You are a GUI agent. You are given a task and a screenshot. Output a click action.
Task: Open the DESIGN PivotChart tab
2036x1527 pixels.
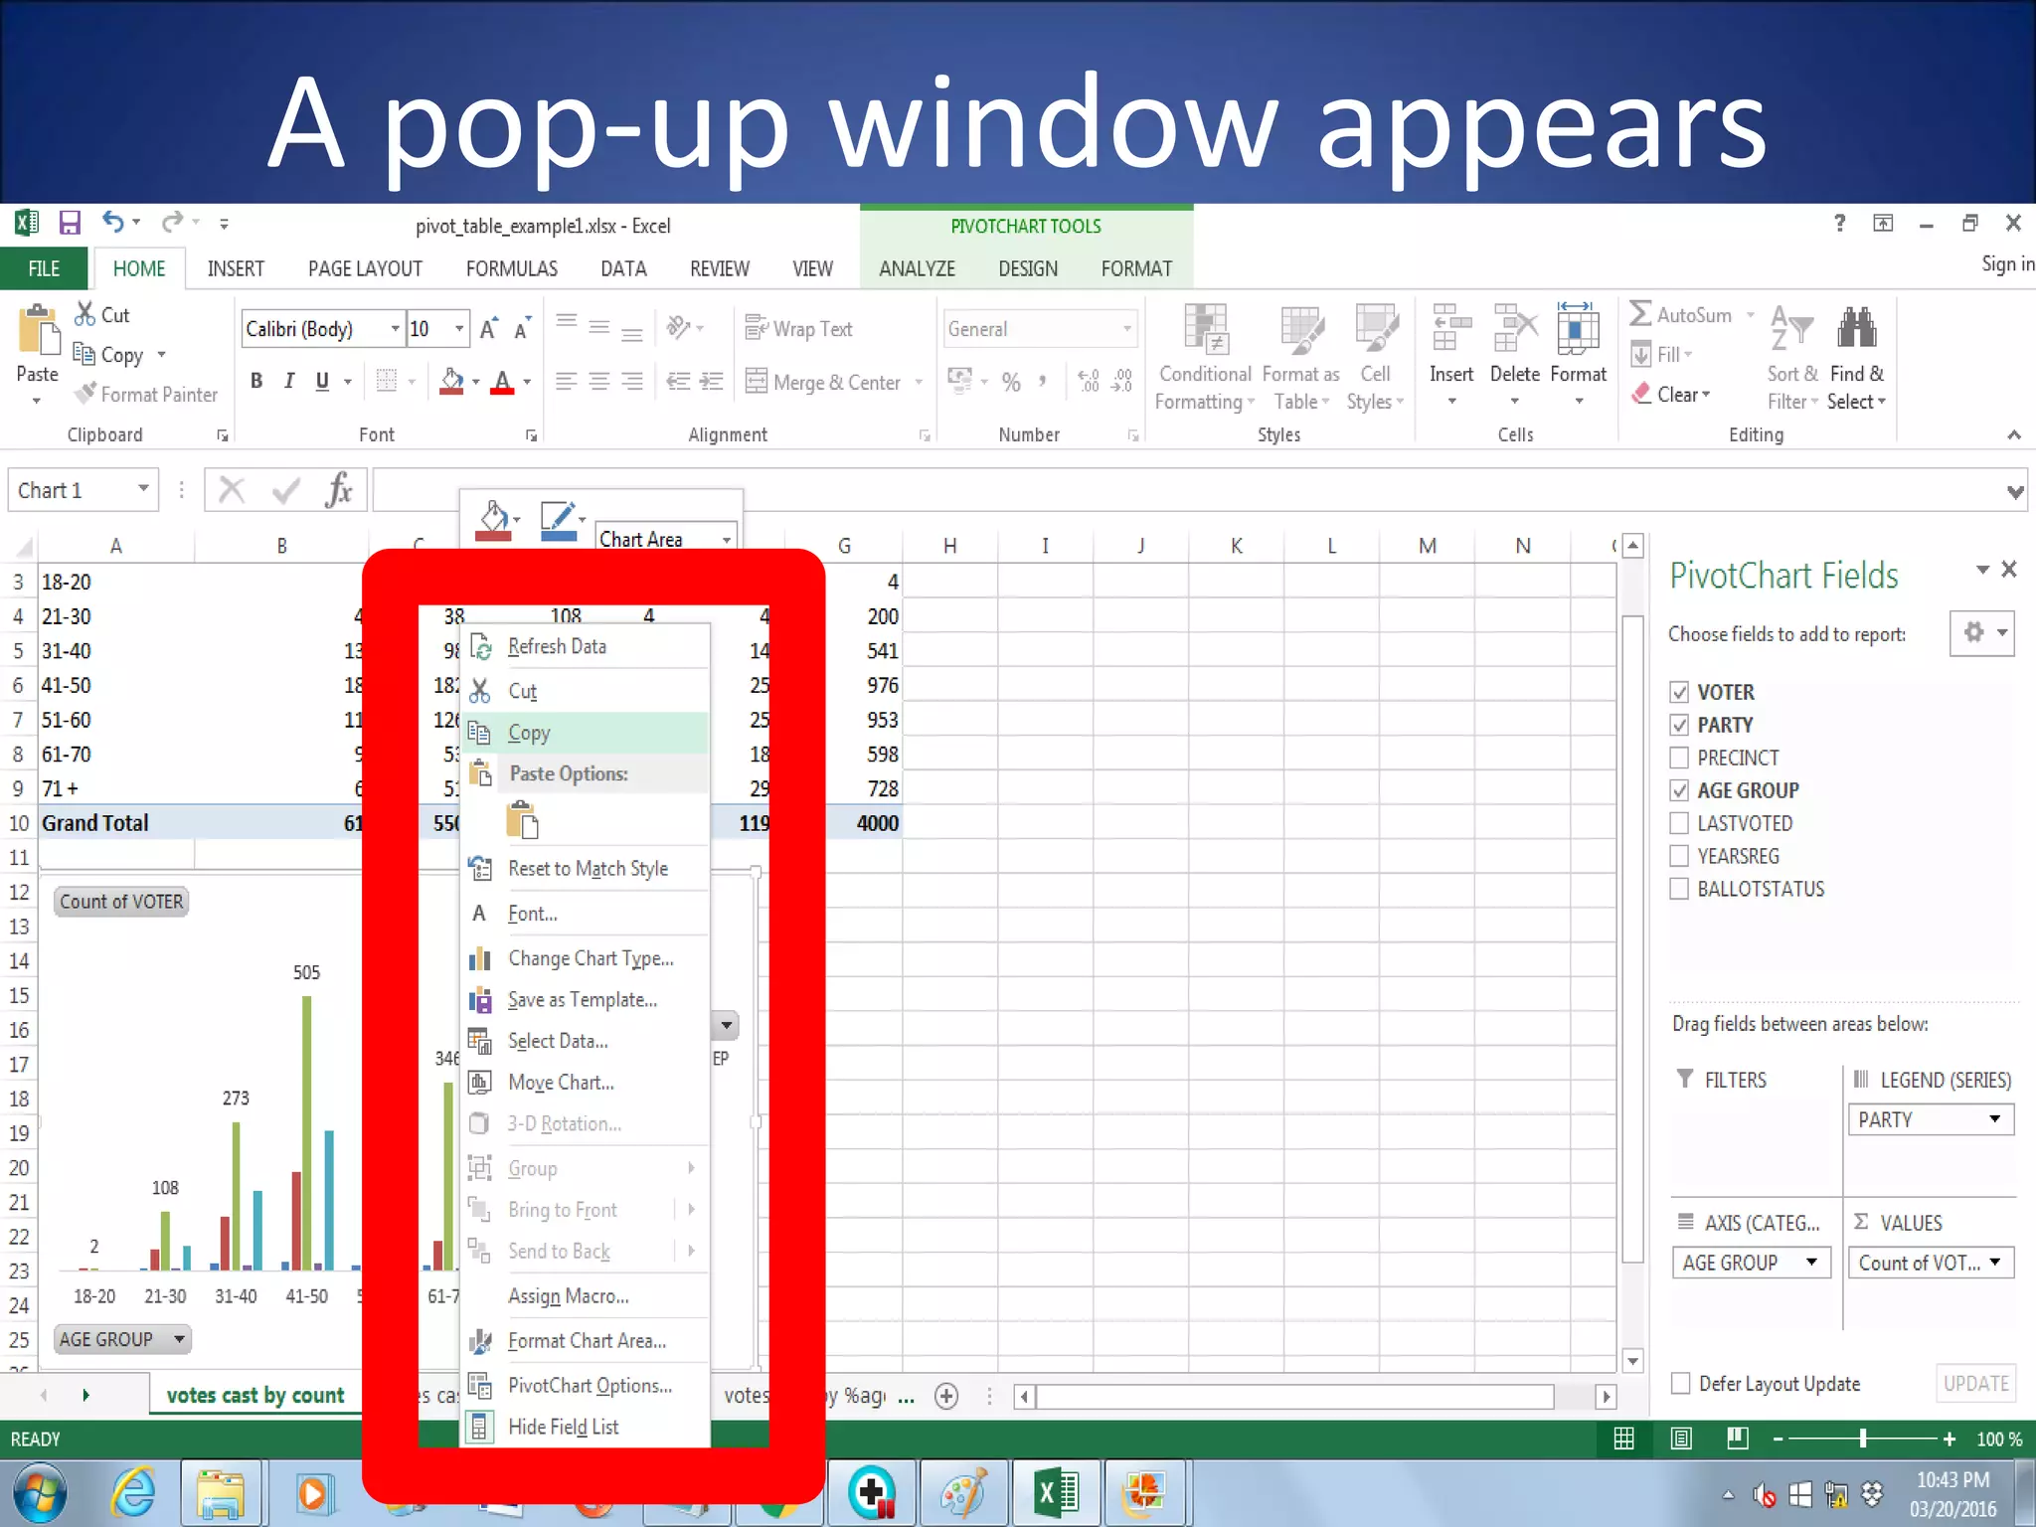(x=1028, y=268)
